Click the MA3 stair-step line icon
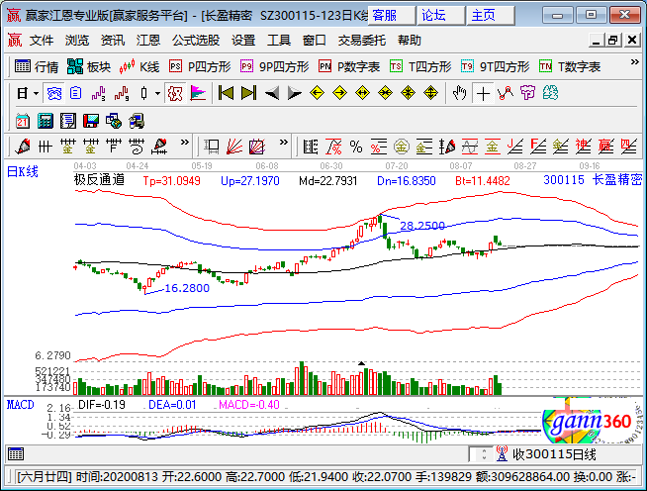 99,93
